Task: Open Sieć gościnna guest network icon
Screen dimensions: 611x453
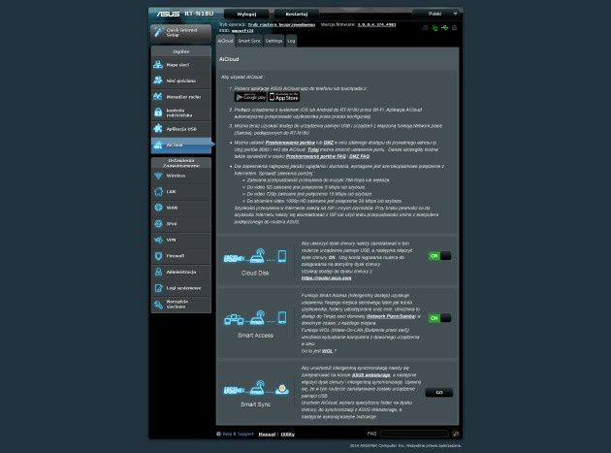Action: point(158,81)
